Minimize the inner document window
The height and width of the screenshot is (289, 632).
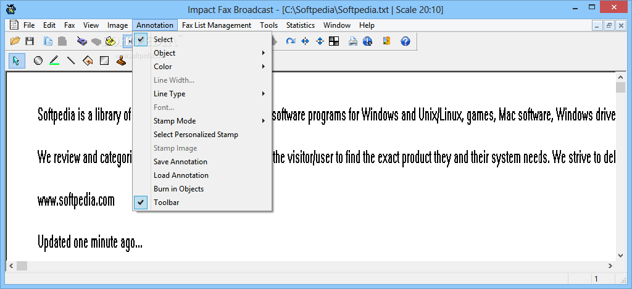[x=597, y=25]
